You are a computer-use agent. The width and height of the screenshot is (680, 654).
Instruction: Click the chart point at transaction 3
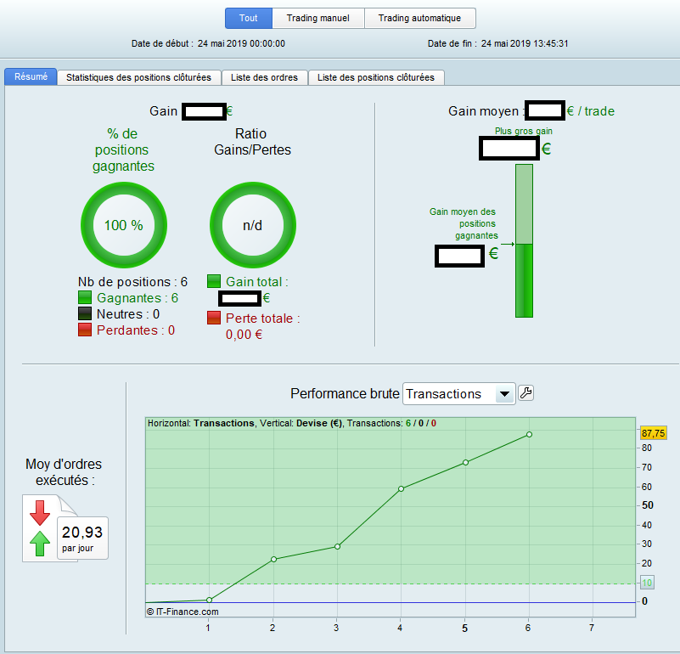pyautogui.click(x=337, y=546)
